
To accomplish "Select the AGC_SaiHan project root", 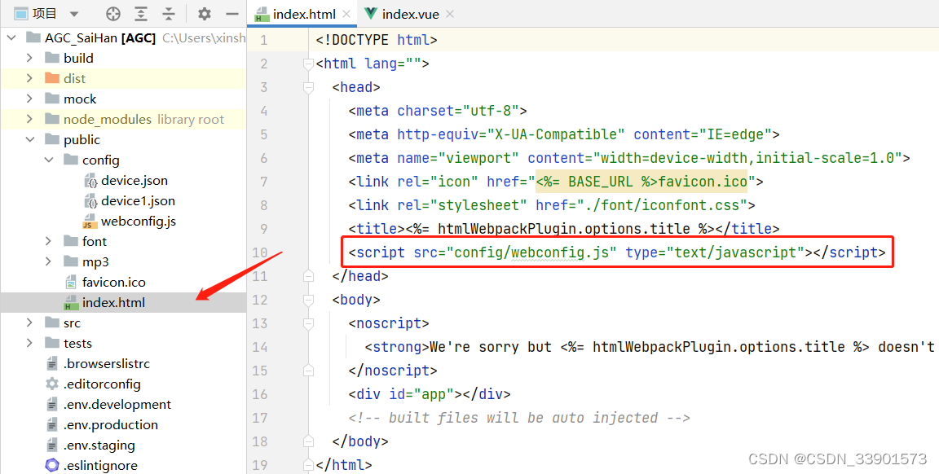I will coord(100,37).
